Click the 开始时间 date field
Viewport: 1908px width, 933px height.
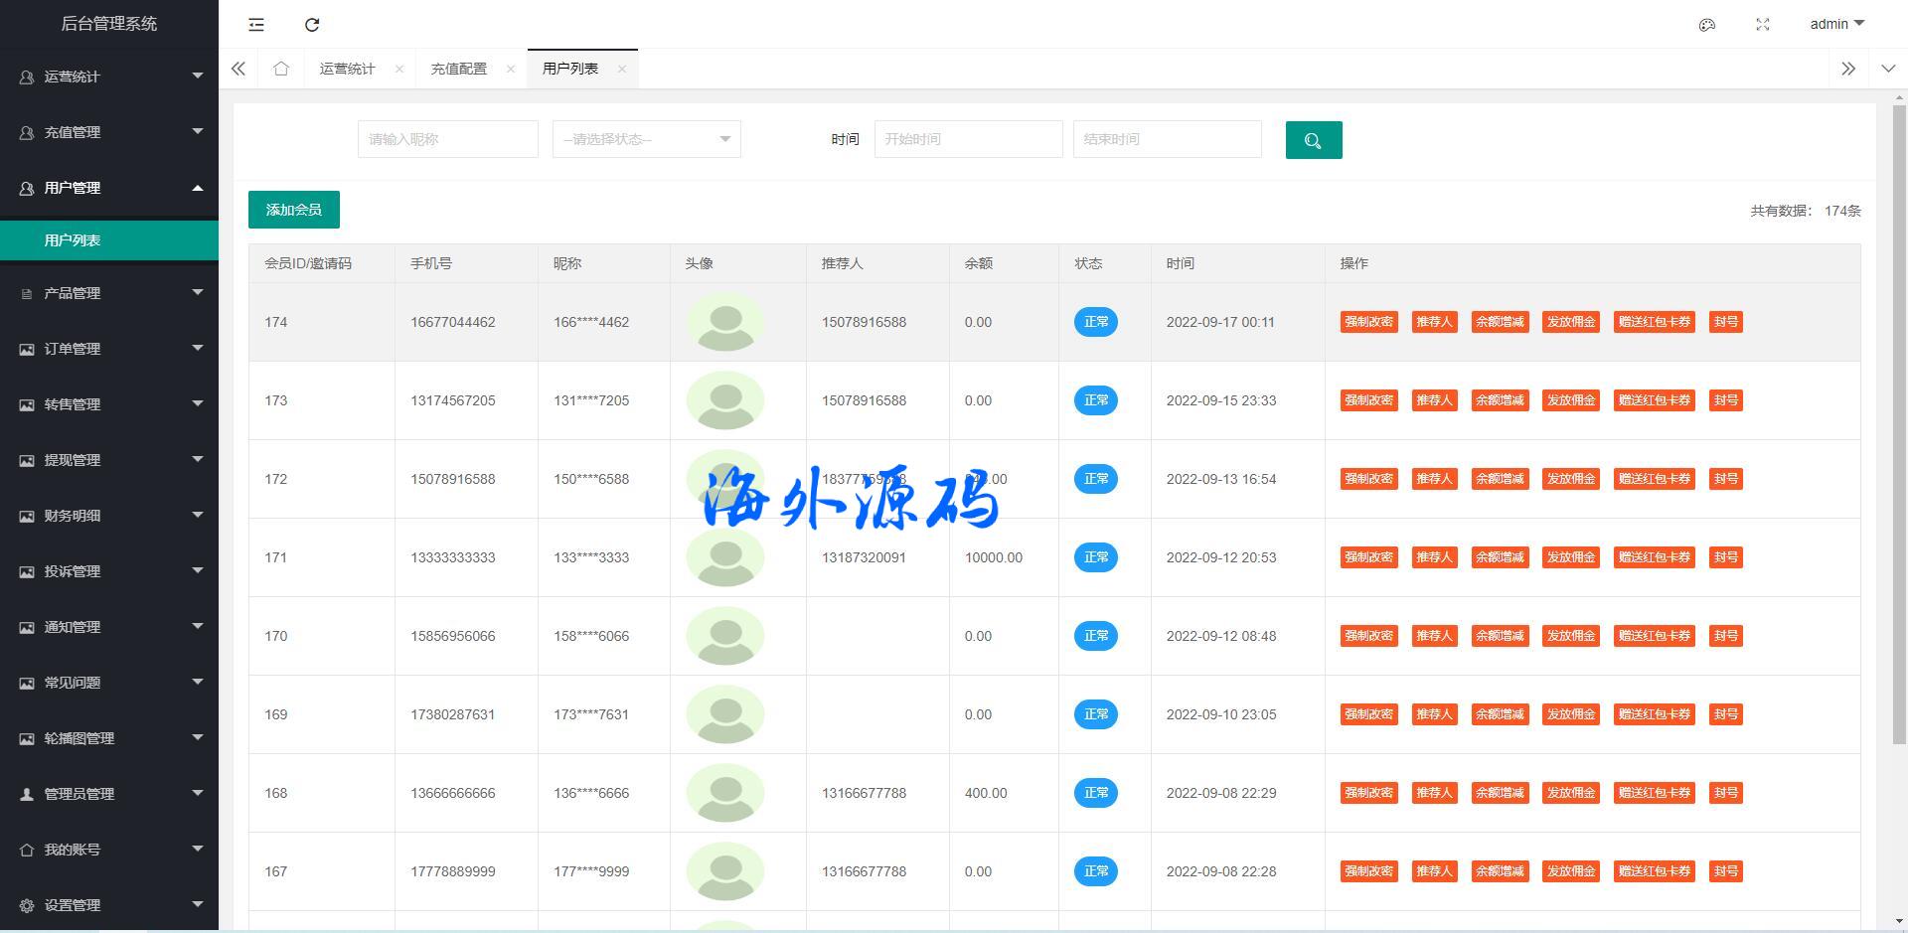pyautogui.click(x=968, y=139)
